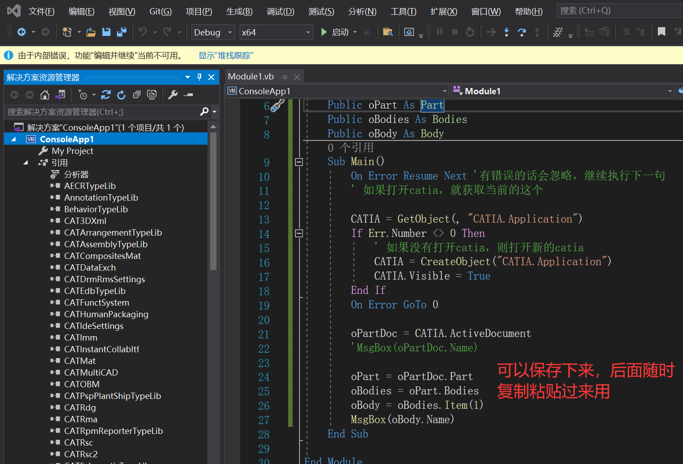Open the 扩展(X) menu
The width and height of the screenshot is (683, 464).
point(444,11)
